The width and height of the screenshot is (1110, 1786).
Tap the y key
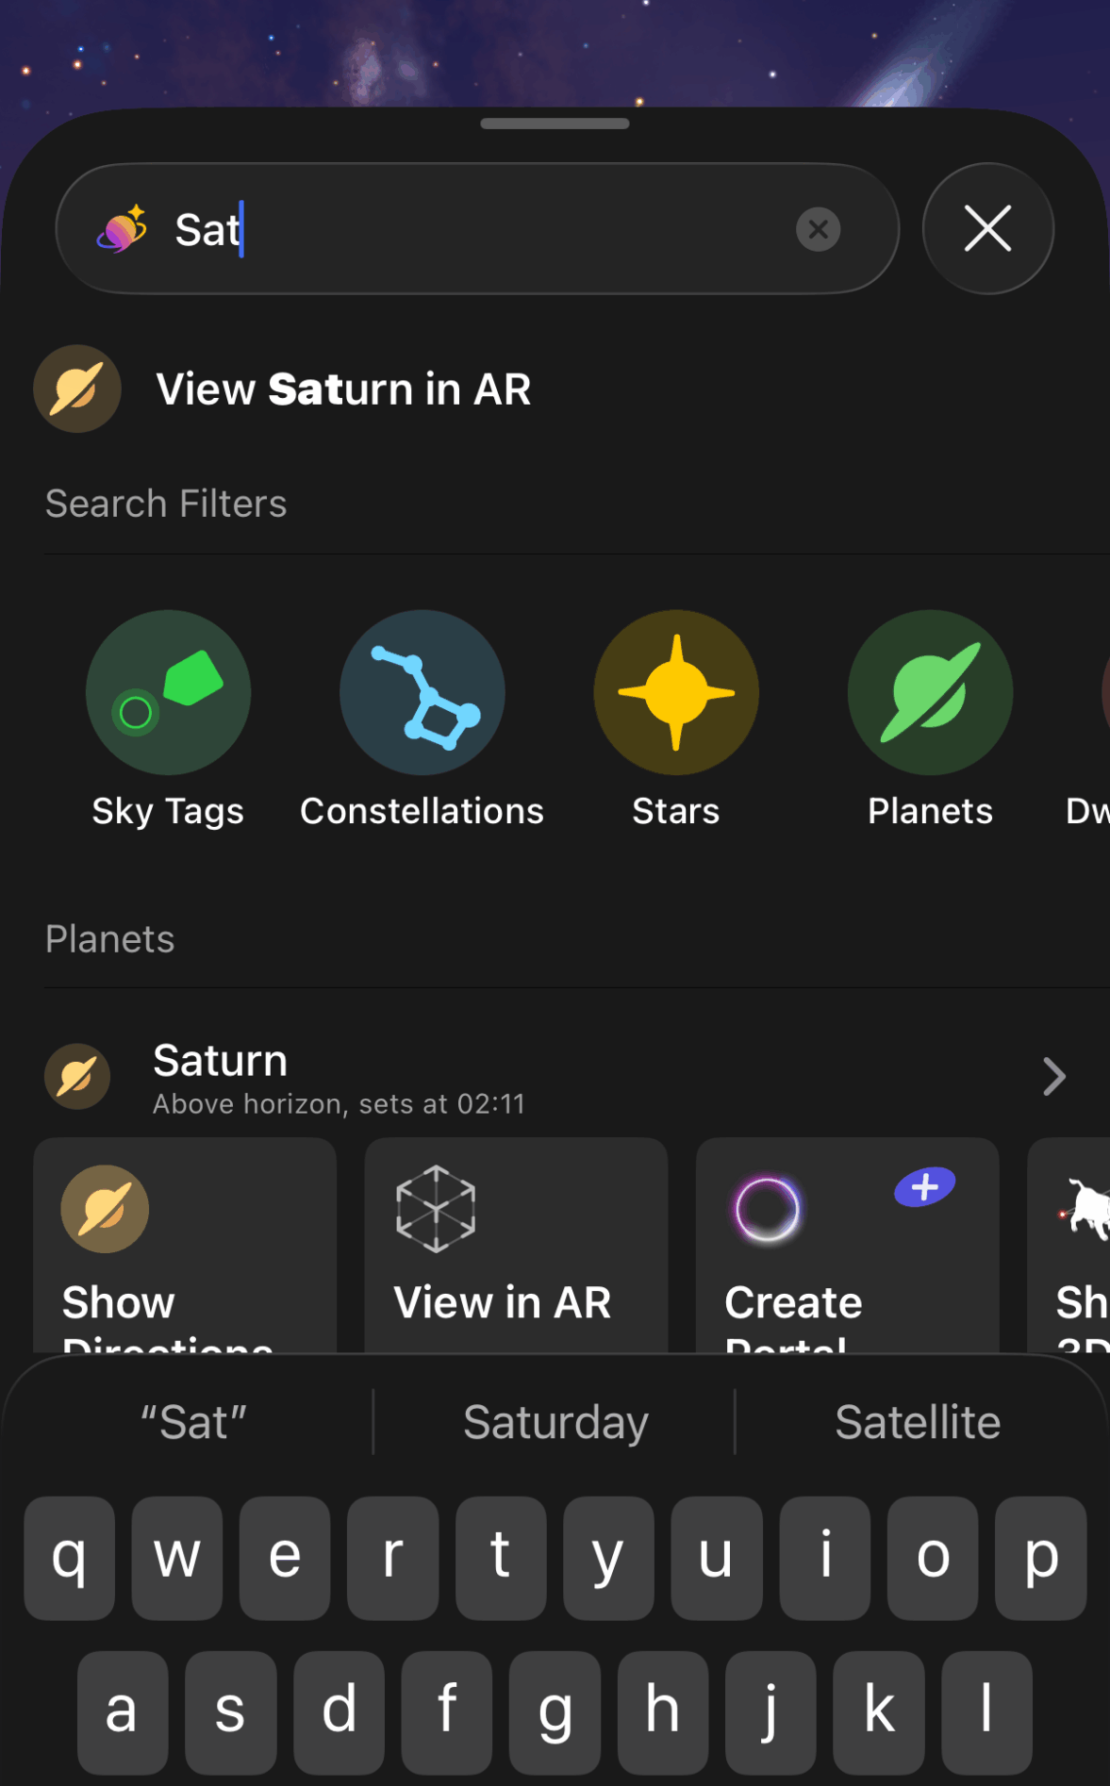(608, 1558)
